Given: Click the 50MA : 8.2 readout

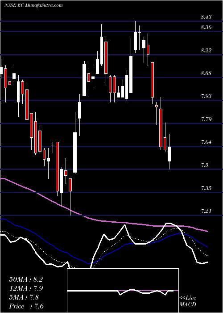Looking at the screenshot, I should point(26,279).
